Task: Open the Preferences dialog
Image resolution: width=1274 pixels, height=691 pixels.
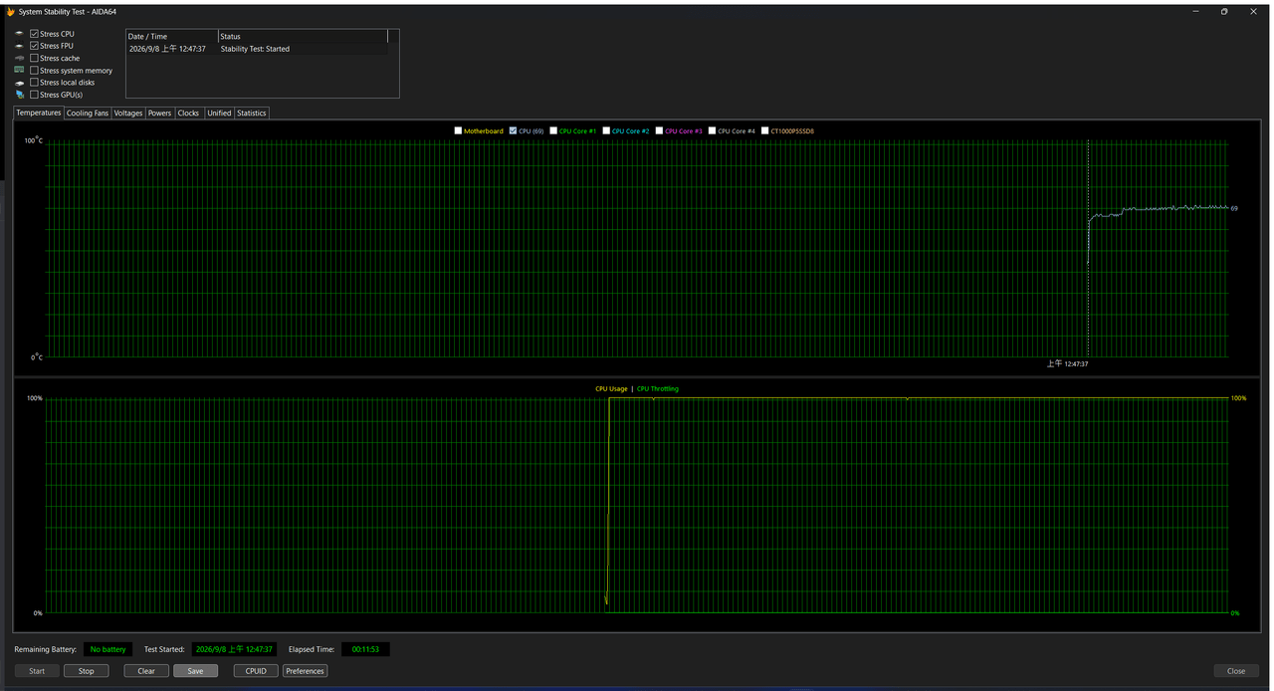Action: 305,671
